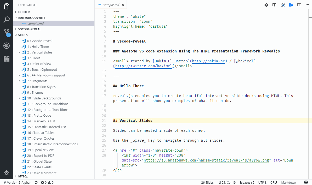Open the Explorer view in activity bar

7,6
